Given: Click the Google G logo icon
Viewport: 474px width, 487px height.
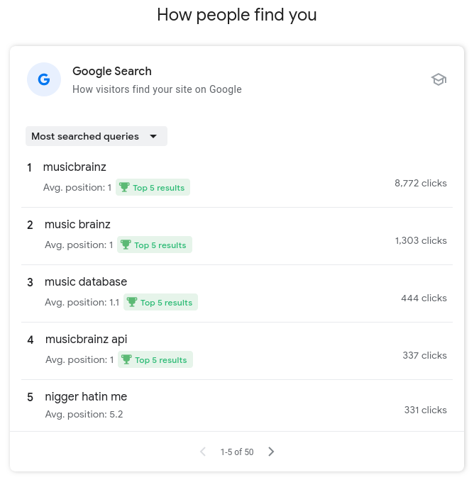Looking at the screenshot, I should (x=44, y=79).
